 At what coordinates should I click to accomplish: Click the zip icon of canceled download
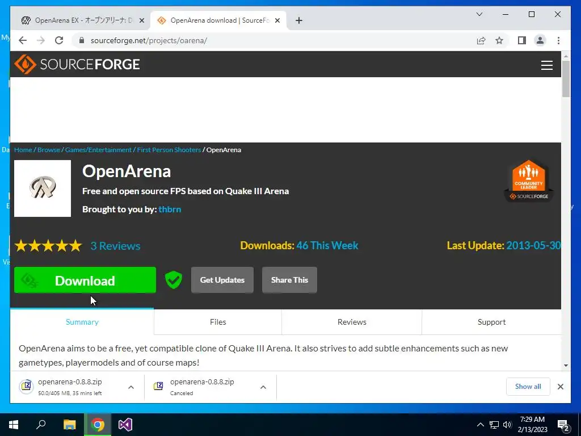click(x=158, y=386)
